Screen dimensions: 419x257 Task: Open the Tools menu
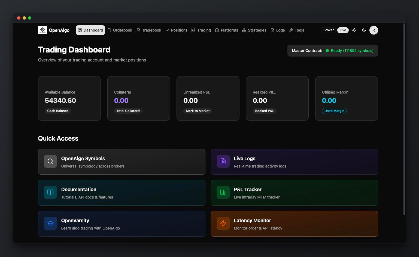(x=296, y=30)
